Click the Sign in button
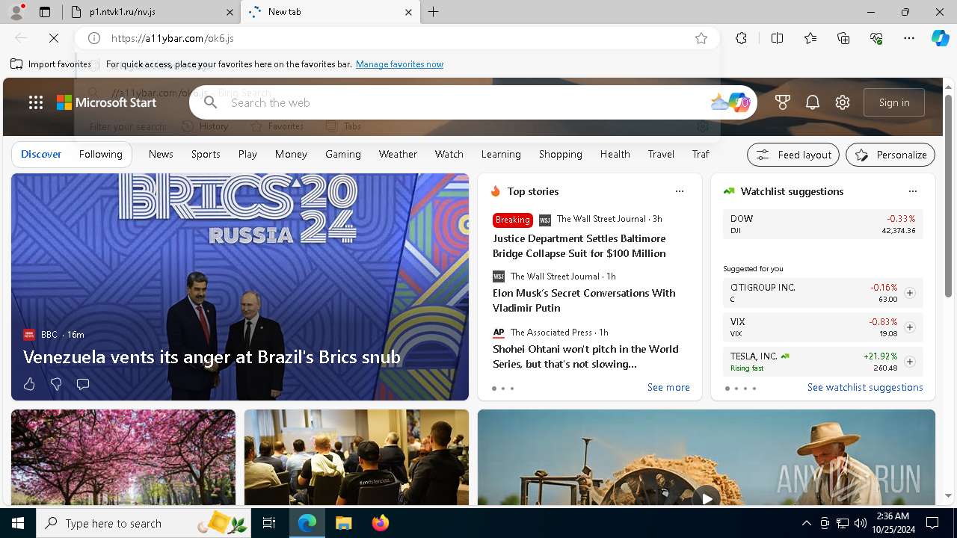The image size is (957, 538). tap(894, 102)
